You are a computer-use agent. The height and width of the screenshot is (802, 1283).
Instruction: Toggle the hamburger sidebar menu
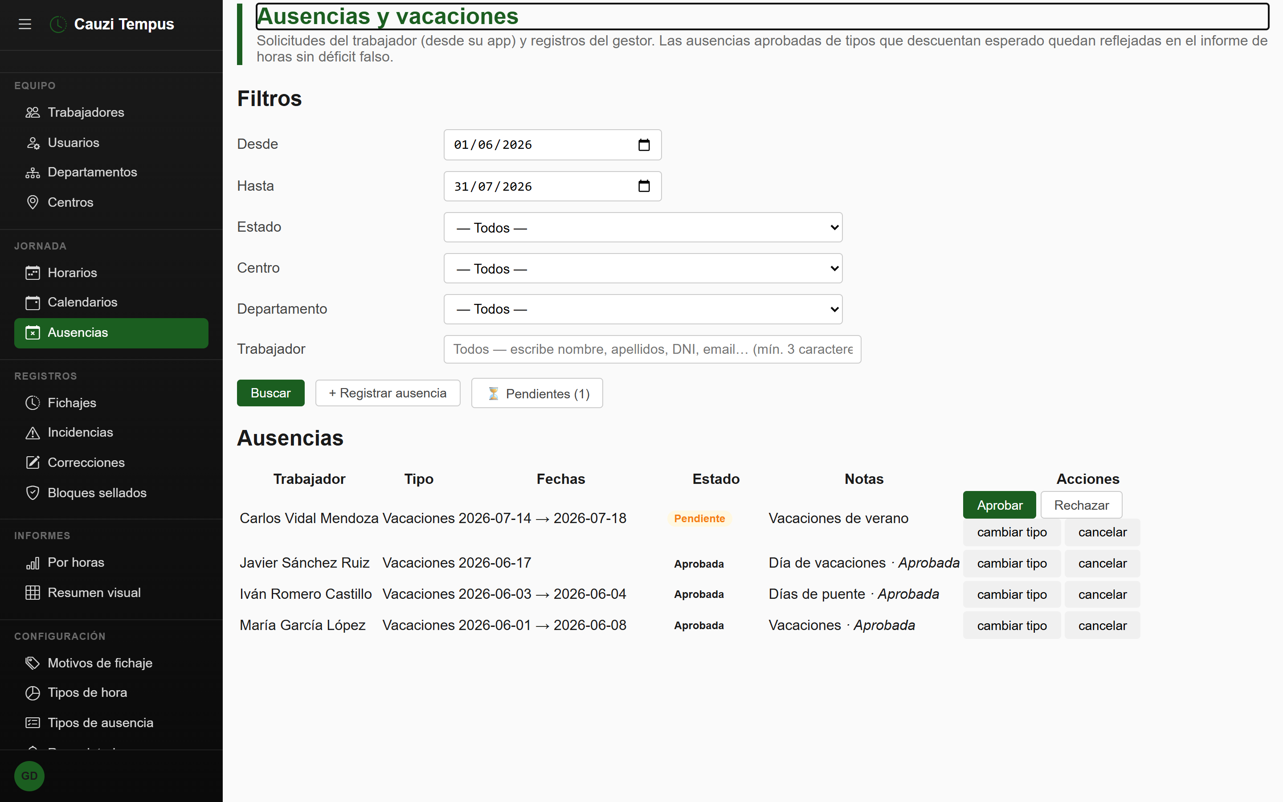click(x=25, y=24)
